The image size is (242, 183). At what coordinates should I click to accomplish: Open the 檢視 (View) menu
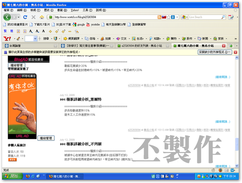pyautogui.click(x=35, y=10)
